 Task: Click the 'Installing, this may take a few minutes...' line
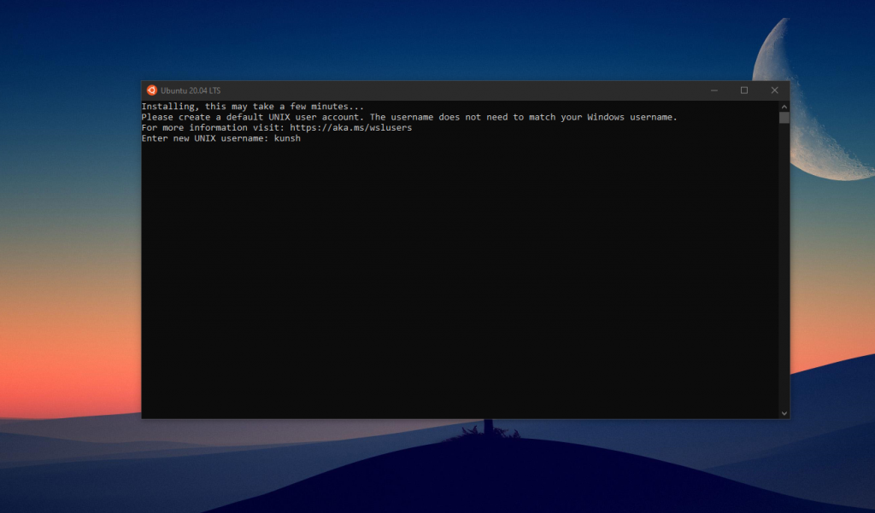(x=253, y=107)
